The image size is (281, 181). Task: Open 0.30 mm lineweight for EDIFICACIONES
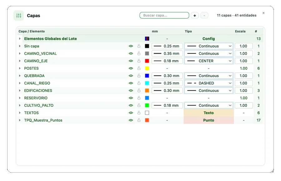click(x=167, y=90)
